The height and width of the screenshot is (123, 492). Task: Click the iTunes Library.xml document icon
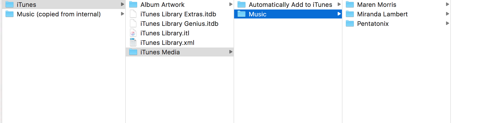(x=133, y=42)
